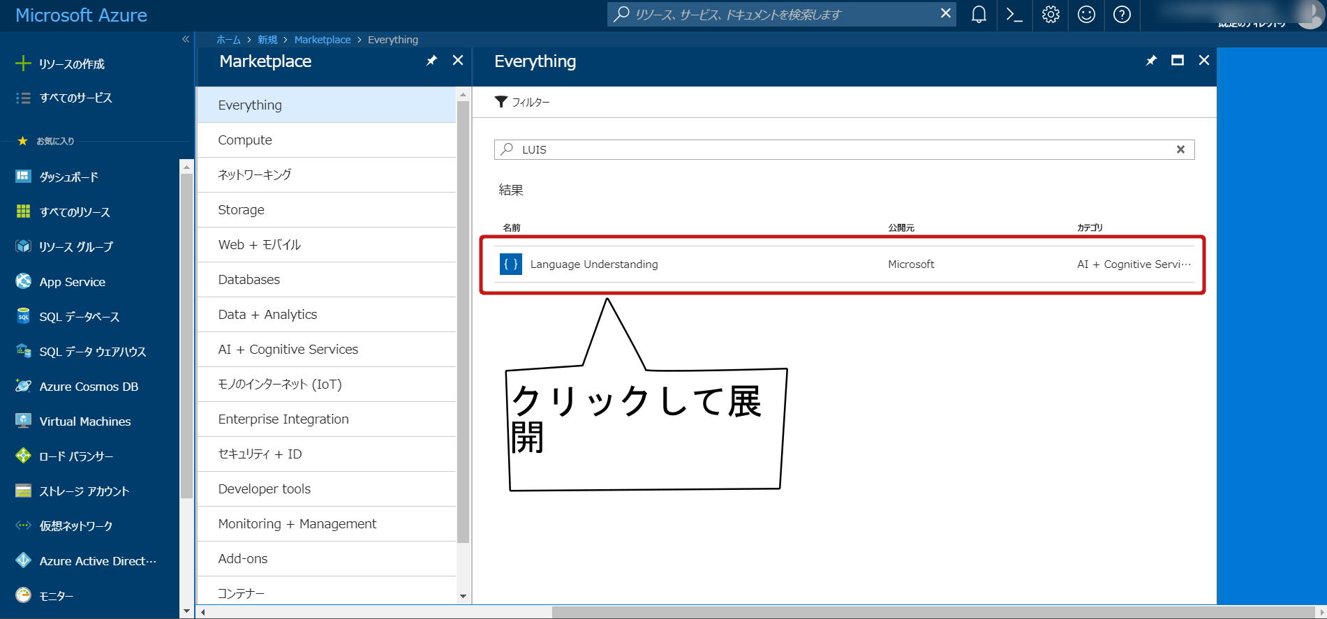Image resolution: width=1327 pixels, height=619 pixels.
Task: Select the Add-ons category
Action: [x=327, y=558]
